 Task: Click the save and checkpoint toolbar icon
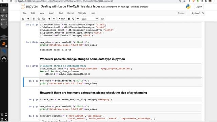[23, 19]
